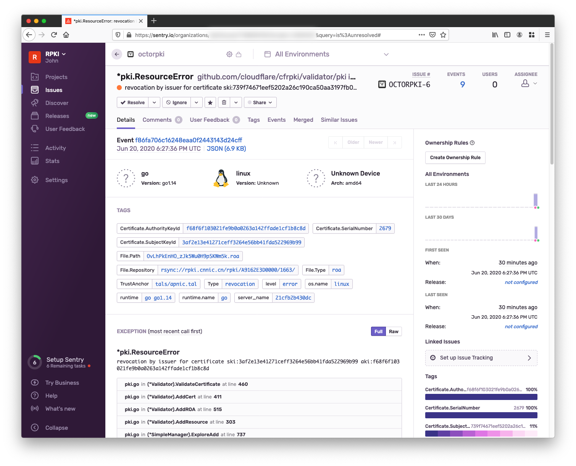Click TrustAnchor tals/apnic.tal tag value
Viewport: 576px width, 466px height.
[x=176, y=284]
